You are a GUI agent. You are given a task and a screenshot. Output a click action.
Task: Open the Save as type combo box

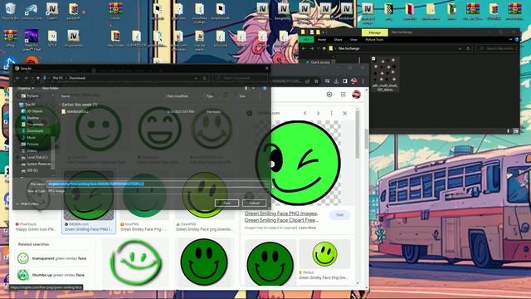pyautogui.click(x=158, y=191)
